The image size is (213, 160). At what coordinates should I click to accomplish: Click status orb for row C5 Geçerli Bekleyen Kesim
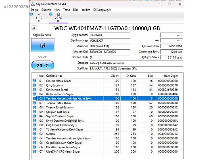coord(35,143)
